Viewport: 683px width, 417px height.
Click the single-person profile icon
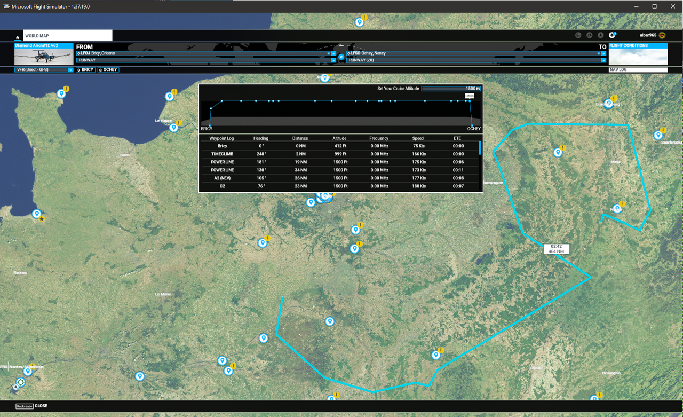click(601, 35)
